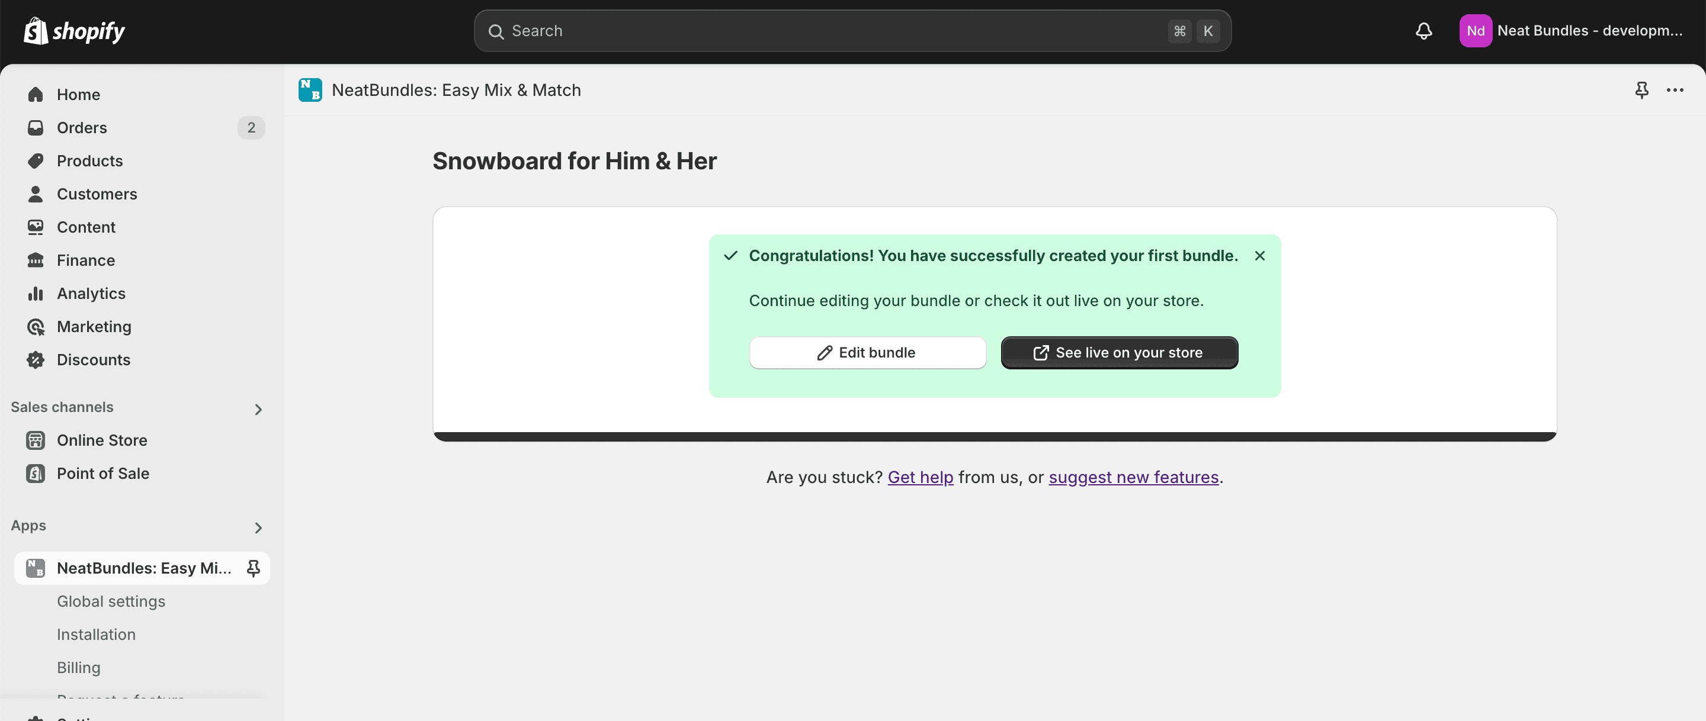The image size is (1706, 721).
Task: Open Global settings under NeatBundles
Action: [111, 601]
